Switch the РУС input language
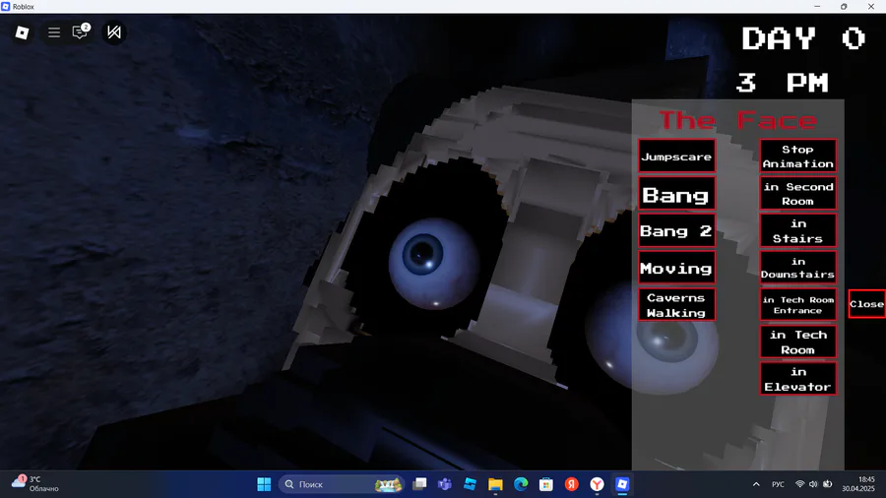This screenshot has width=886, height=498. [778, 484]
